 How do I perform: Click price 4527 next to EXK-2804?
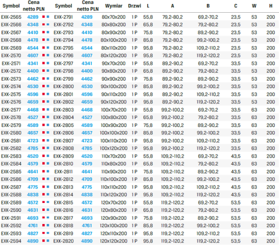pos(87,117)
